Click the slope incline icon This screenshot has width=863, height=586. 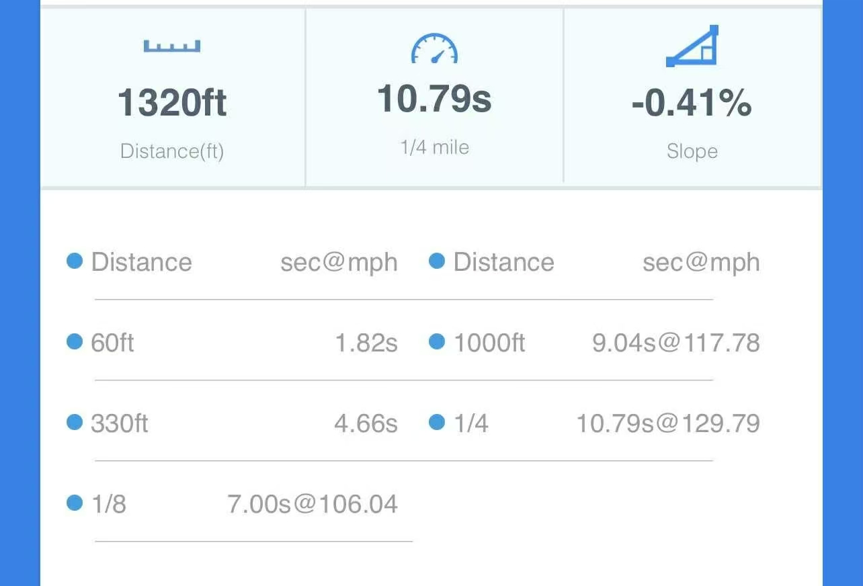coord(692,46)
